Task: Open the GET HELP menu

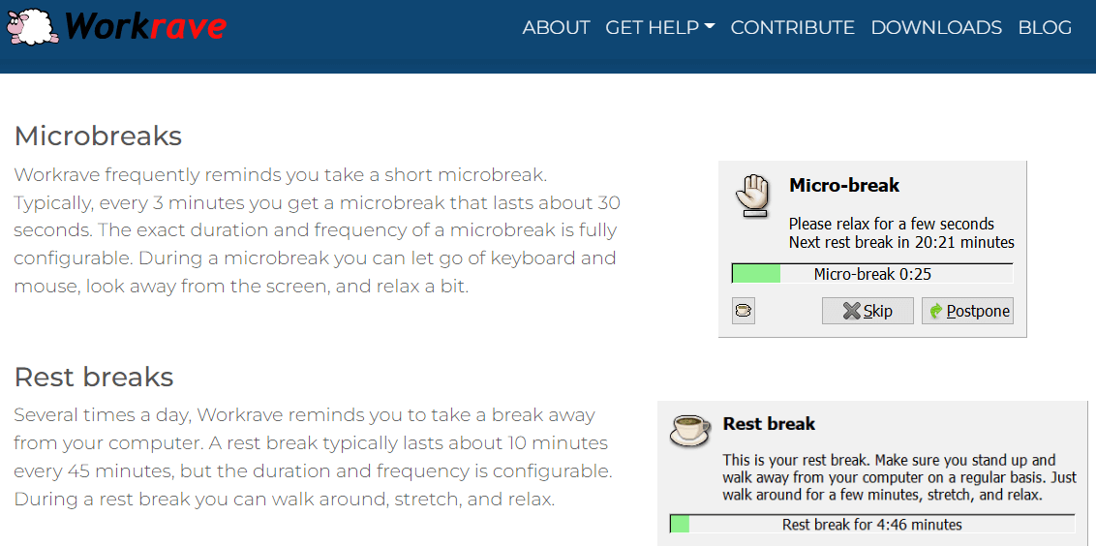Action: 660,27
